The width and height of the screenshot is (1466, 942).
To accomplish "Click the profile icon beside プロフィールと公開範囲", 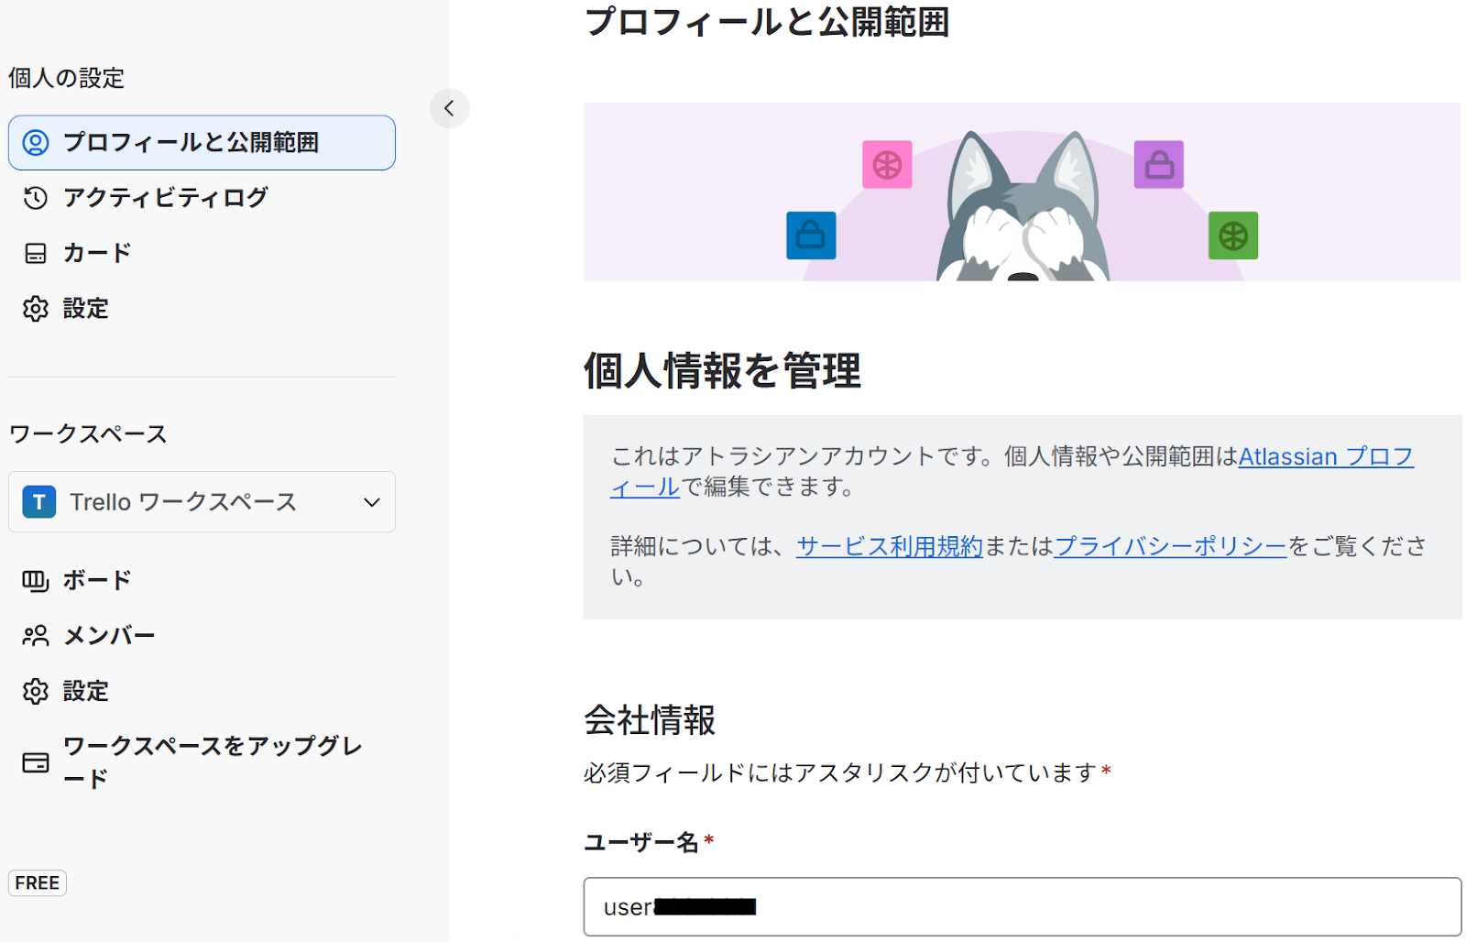I will click(36, 143).
